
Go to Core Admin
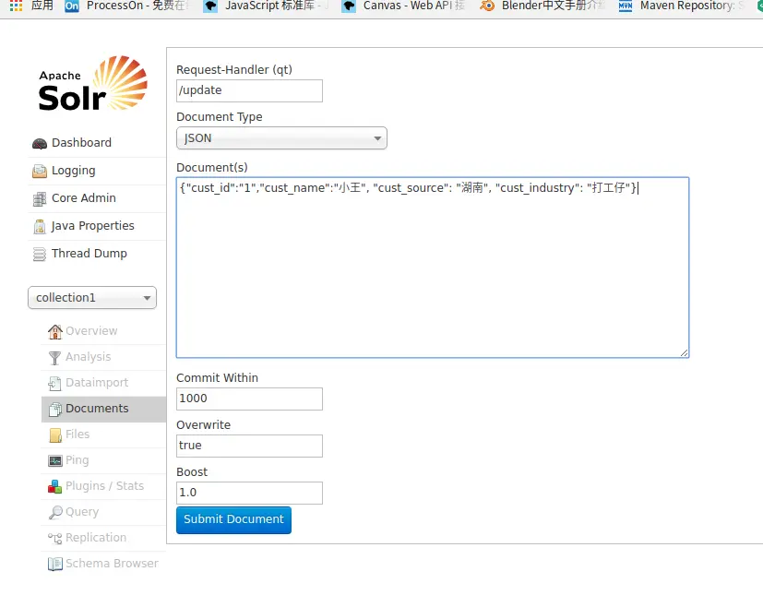[84, 198]
